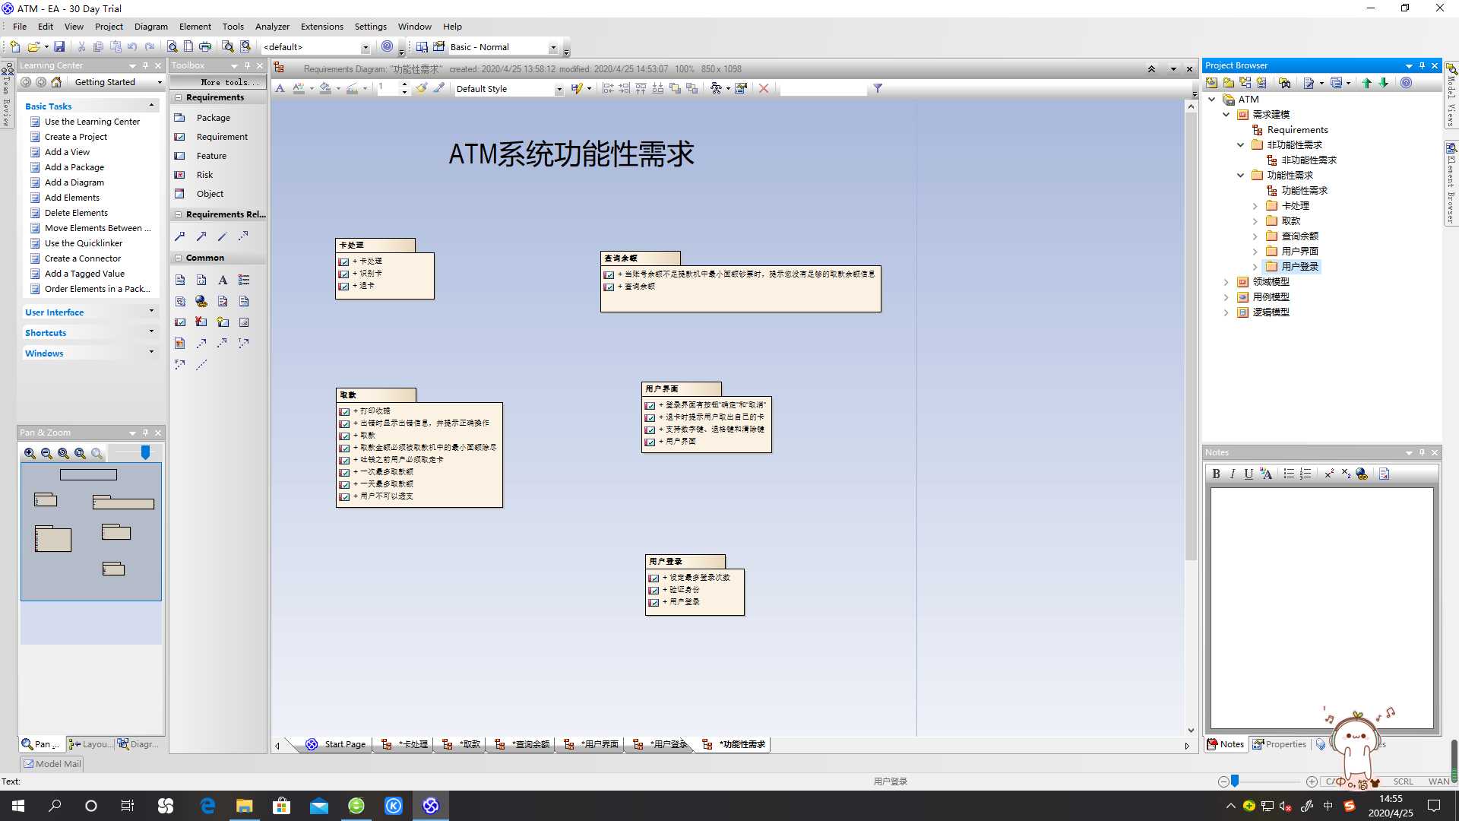Click the binoculars search icon in Project Browser
Viewport: 1459px width, 821px height.
pyautogui.click(x=1285, y=83)
